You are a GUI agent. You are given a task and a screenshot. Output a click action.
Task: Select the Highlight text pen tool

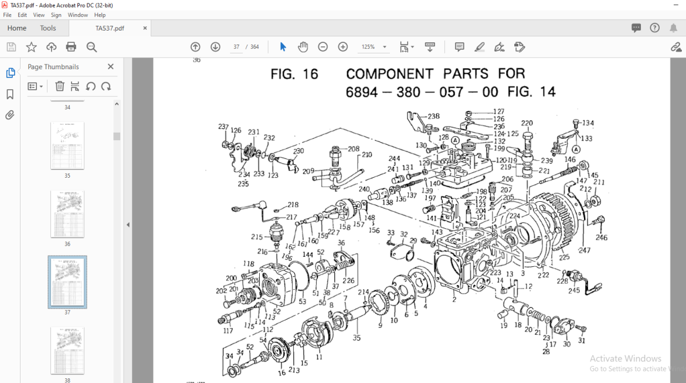[x=480, y=47]
